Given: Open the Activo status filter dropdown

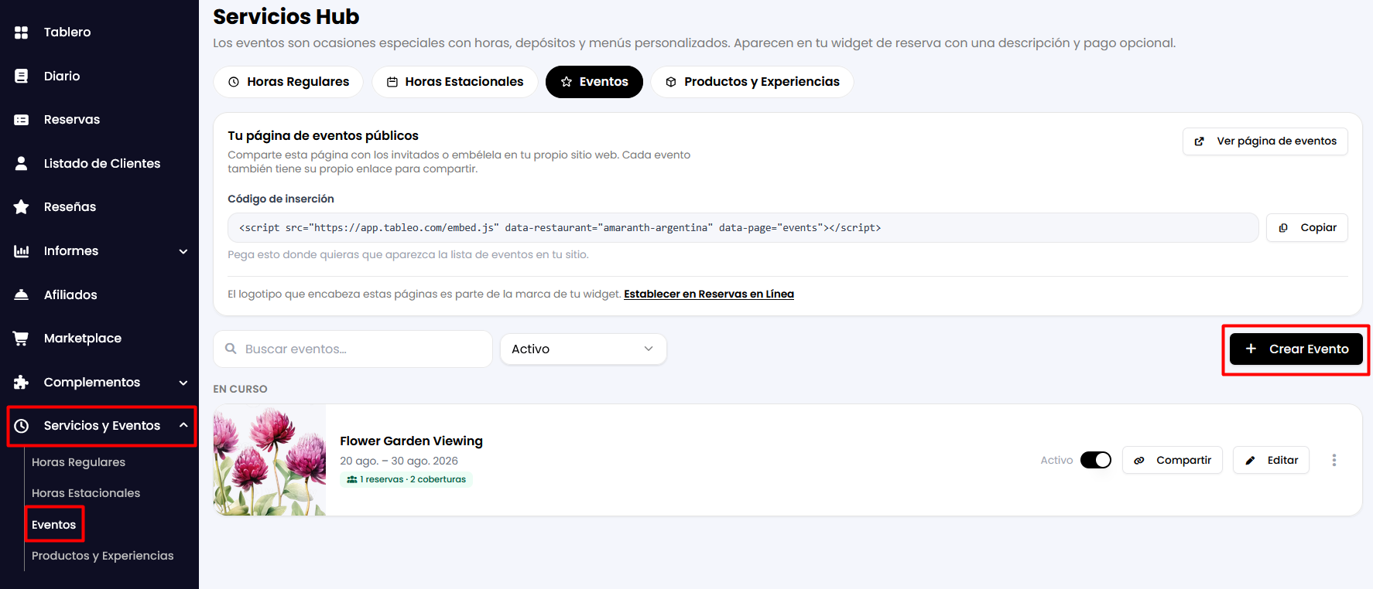Looking at the screenshot, I should point(584,349).
